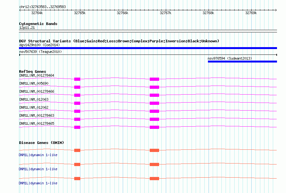The height and width of the screenshot is (193, 286).
Task: Click second exon of NM_001278465
Action: [154, 127]
